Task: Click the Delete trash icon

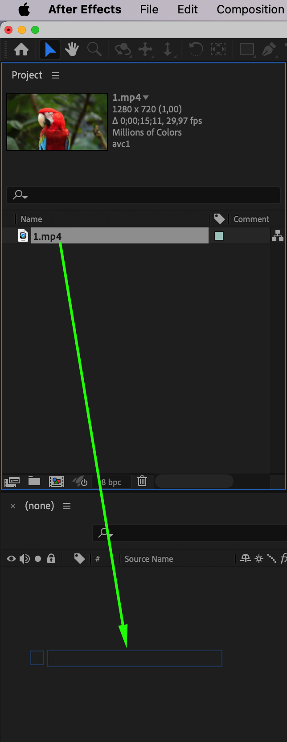Action: click(142, 481)
